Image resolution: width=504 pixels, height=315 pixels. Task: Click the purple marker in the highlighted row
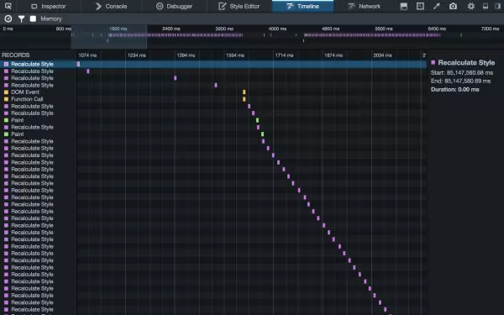pyautogui.click(x=78, y=64)
